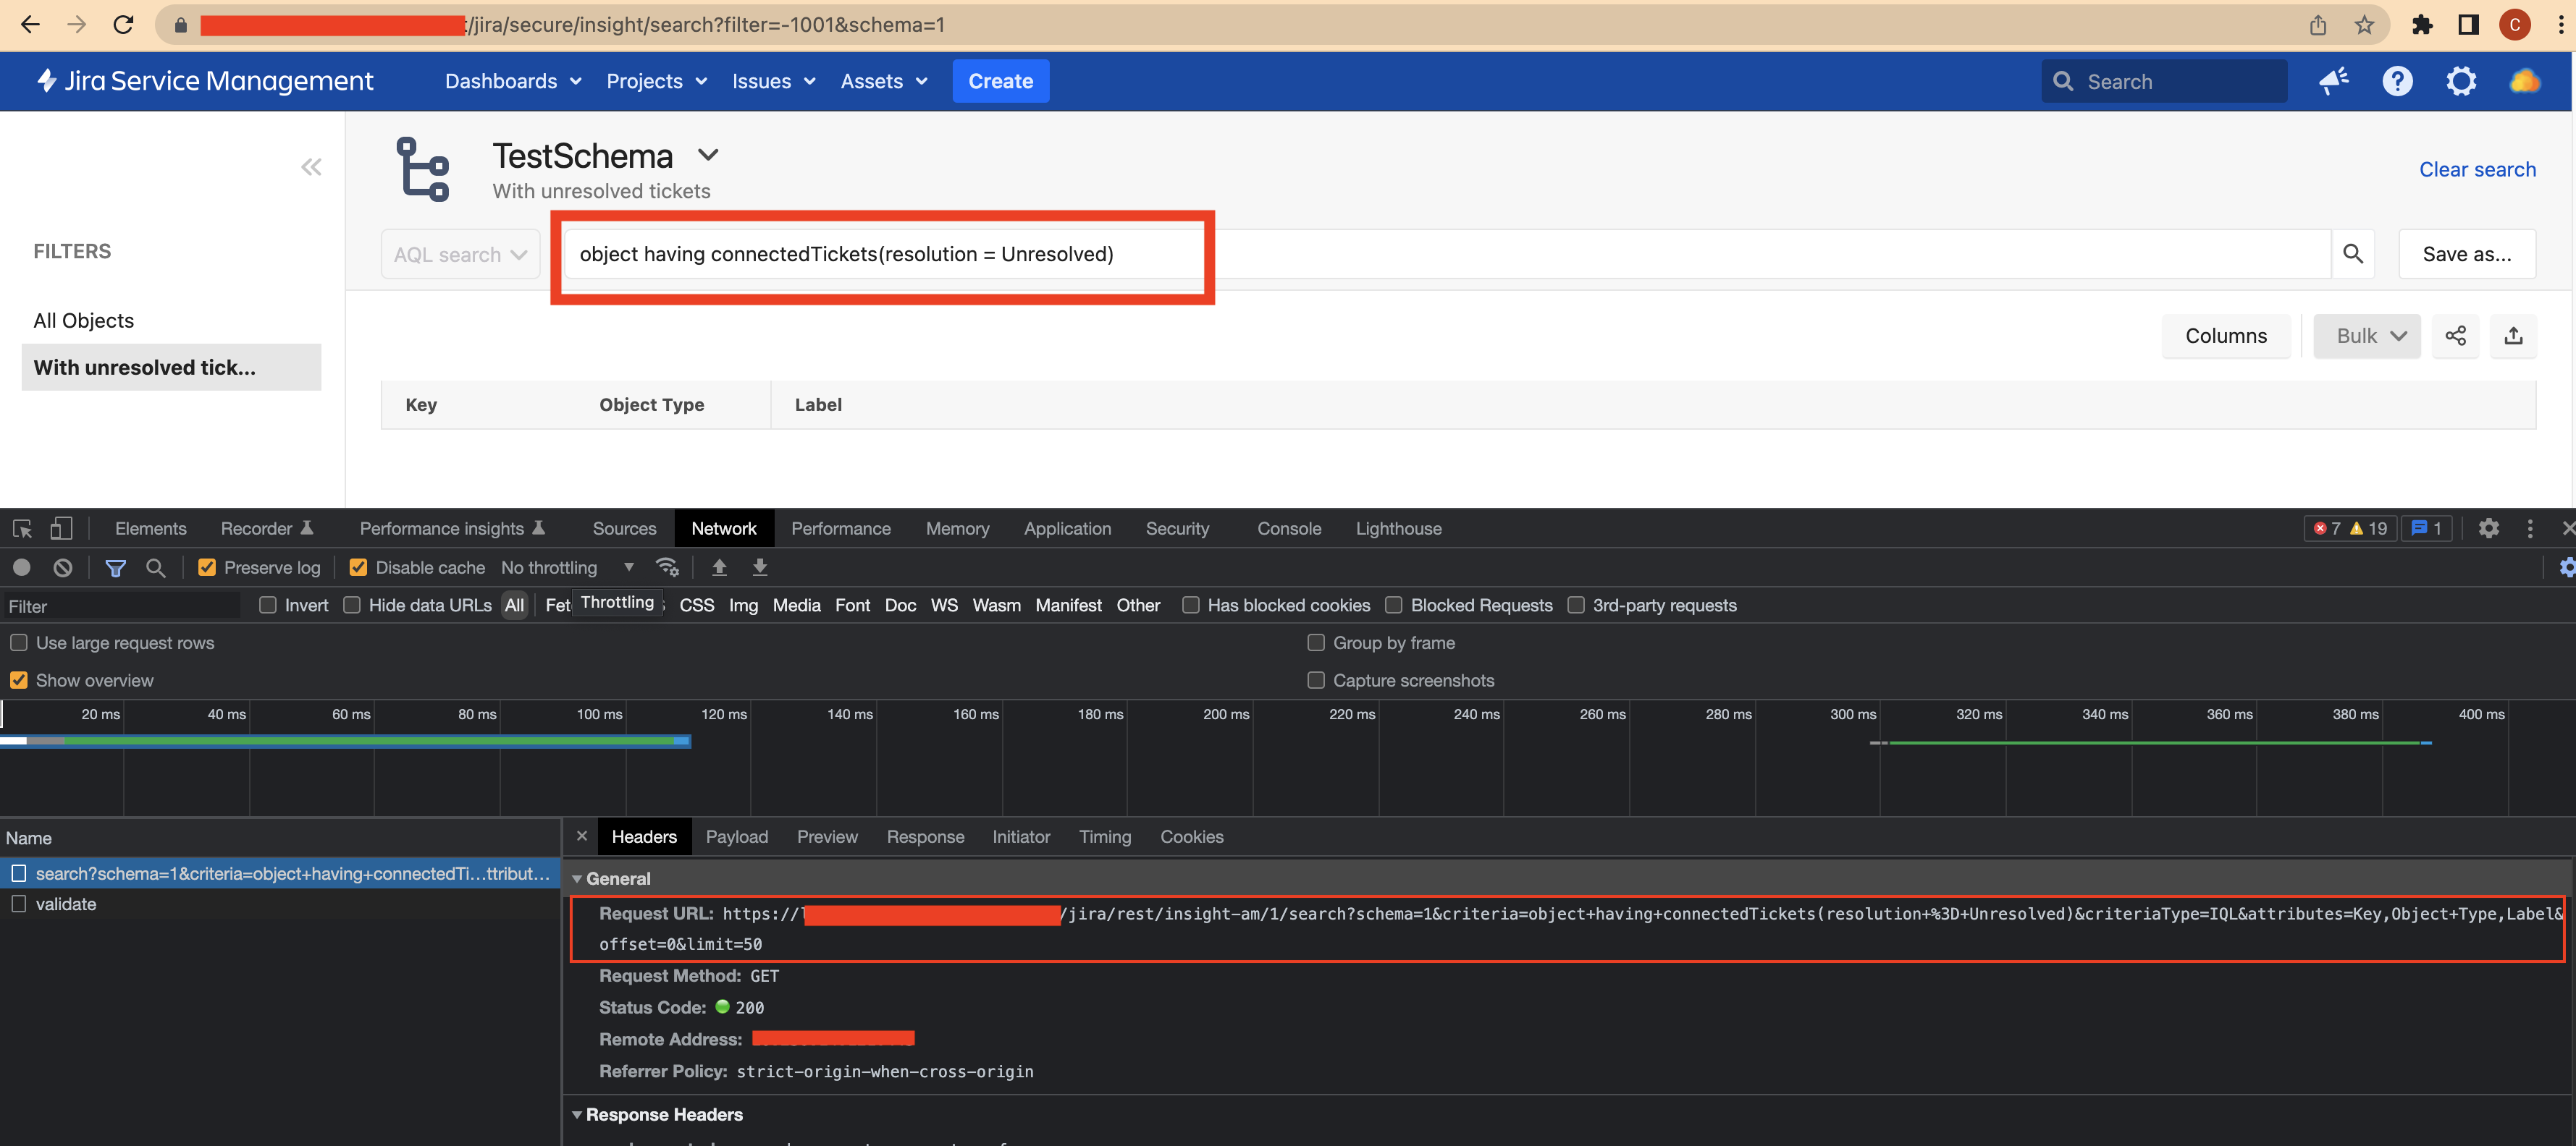Image resolution: width=2576 pixels, height=1146 pixels.
Task: Share the search results using the share icon
Action: [2455, 336]
